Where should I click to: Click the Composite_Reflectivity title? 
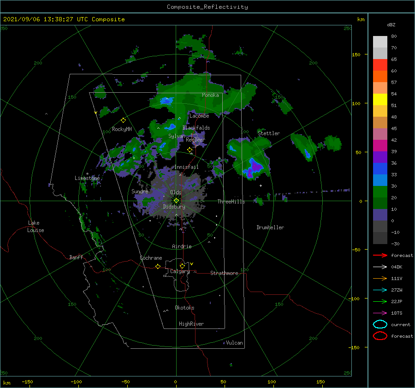coord(207,7)
